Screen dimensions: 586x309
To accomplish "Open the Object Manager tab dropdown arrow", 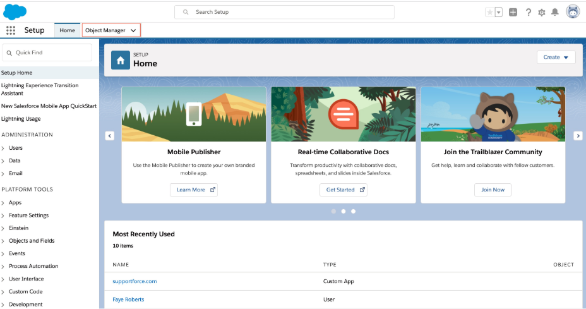I will pos(133,30).
